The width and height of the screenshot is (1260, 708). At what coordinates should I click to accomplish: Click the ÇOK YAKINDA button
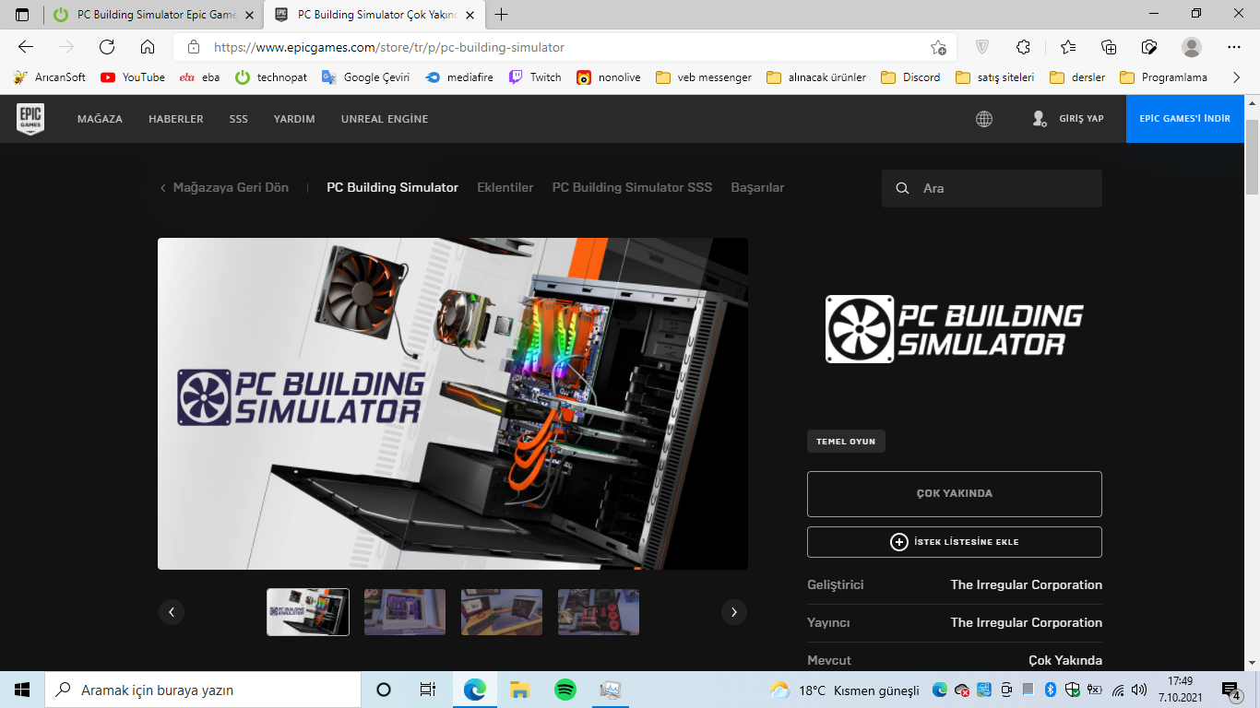point(955,494)
